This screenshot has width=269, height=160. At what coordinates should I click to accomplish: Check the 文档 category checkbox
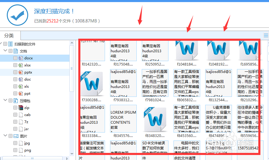tap(10, 51)
